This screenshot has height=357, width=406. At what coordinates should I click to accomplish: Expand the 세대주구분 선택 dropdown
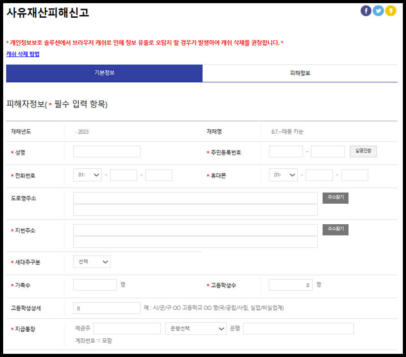91,261
